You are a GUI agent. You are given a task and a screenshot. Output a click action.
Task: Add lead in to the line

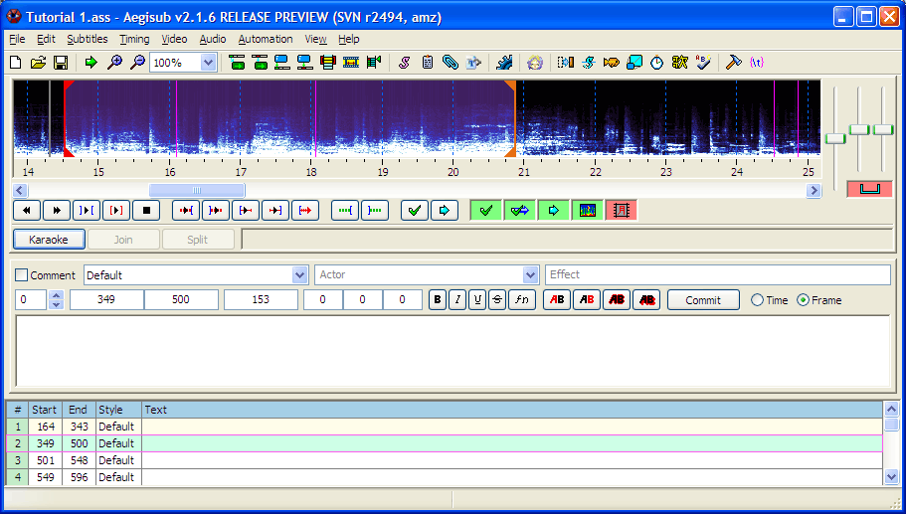345,211
